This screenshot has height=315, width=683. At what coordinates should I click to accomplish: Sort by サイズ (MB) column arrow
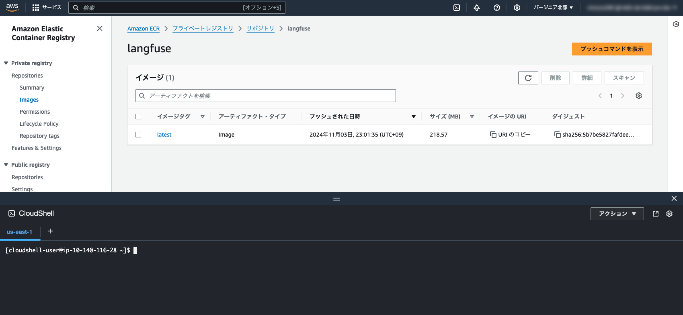coord(472,117)
